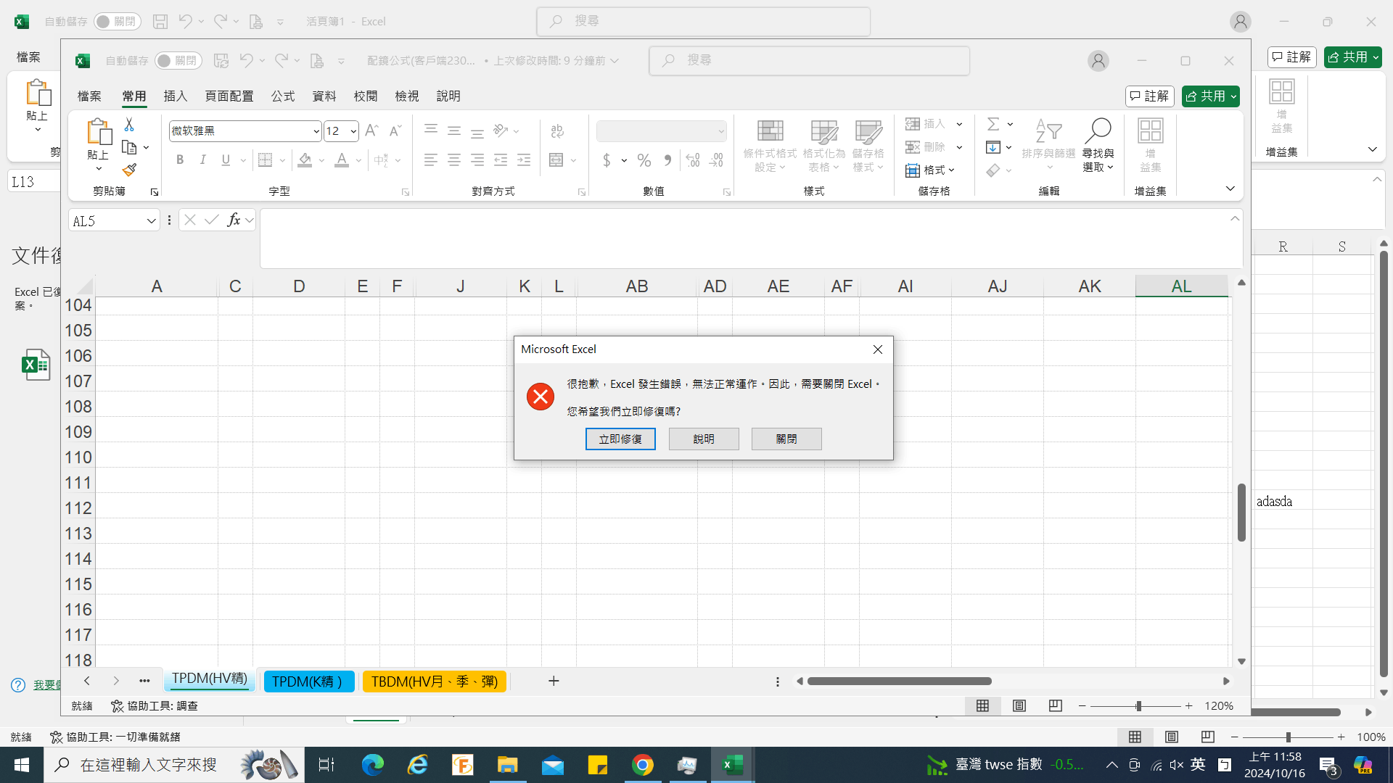
Task: Click the Find and Select magnifier icon
Action: coord(1097,132)
